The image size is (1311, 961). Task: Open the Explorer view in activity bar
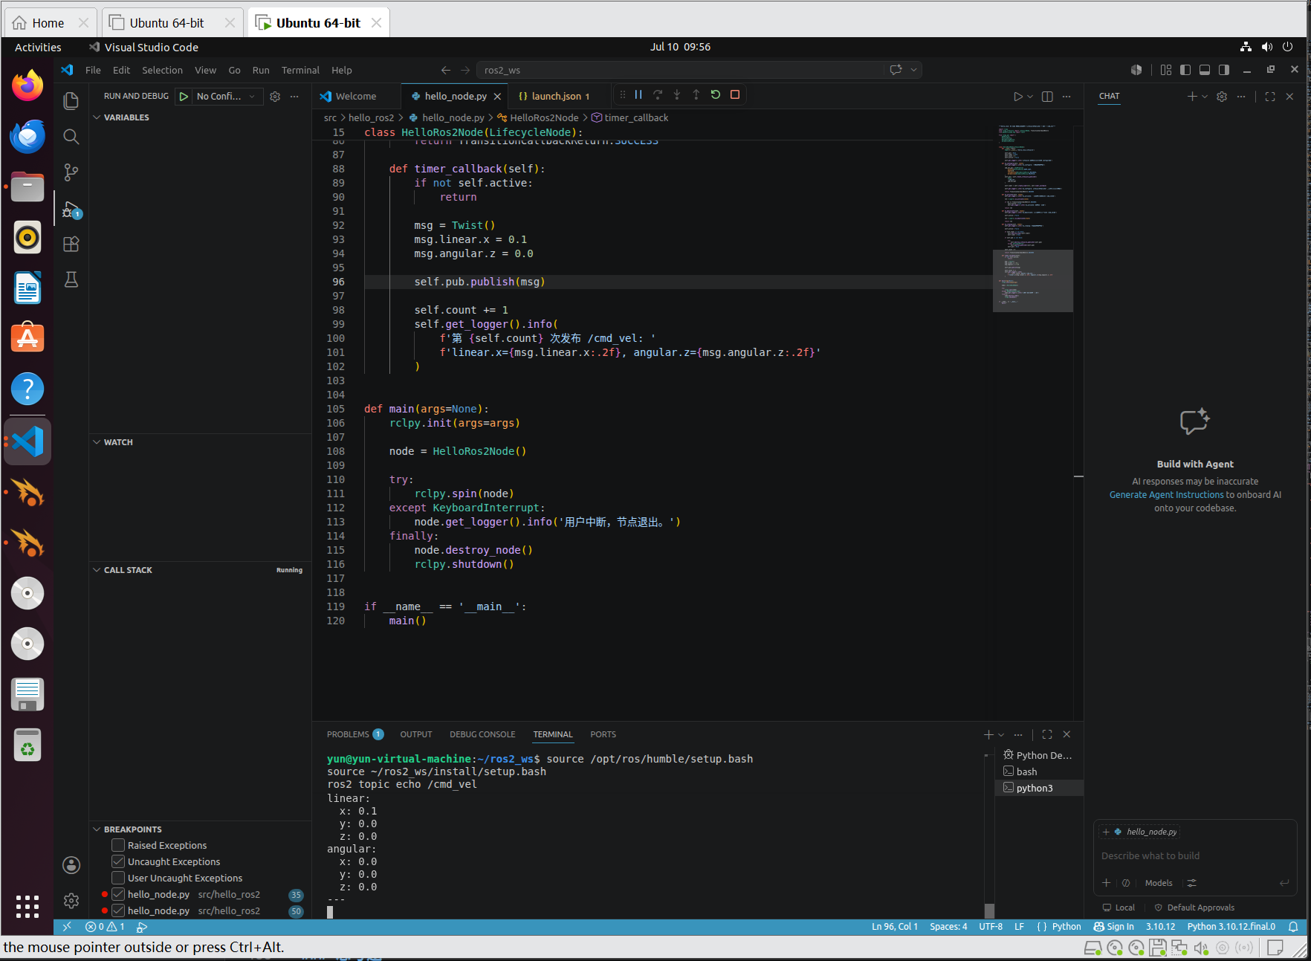coord(71,100)
